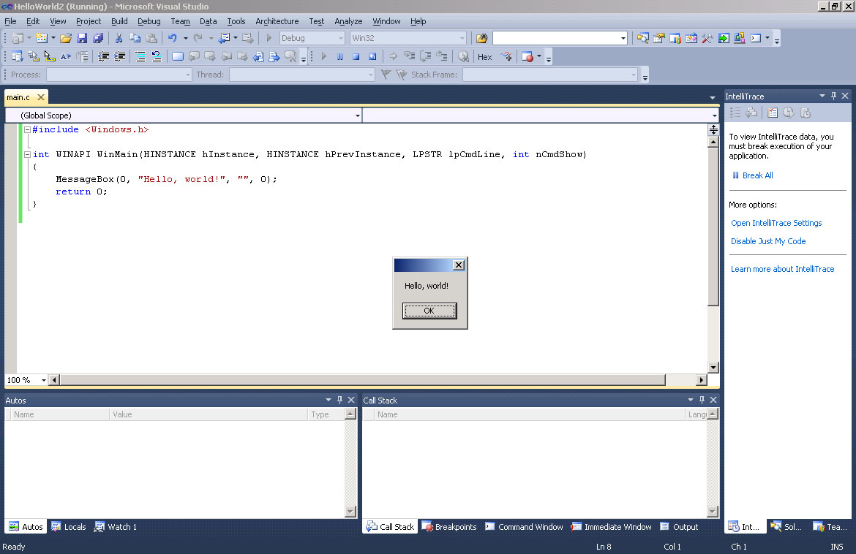Open the active documents list arrow above the editor
This screenshot has height=554, width=856.
point(713,98)
